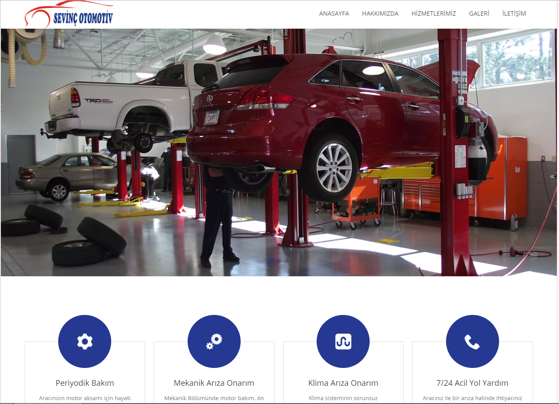559x404 pixels.
Task: Select the first (blue) slider dot
Action: point(271,261)
